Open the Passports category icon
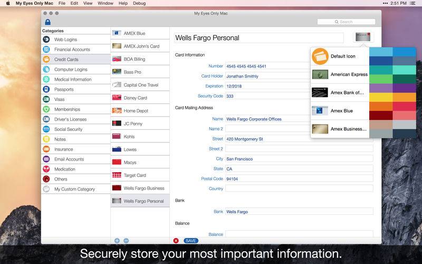 [x=46, y=89]
